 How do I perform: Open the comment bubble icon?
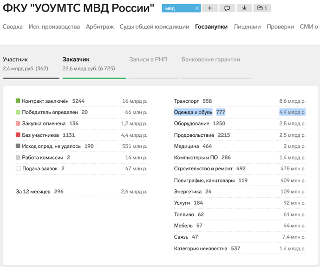coord(227,8)
